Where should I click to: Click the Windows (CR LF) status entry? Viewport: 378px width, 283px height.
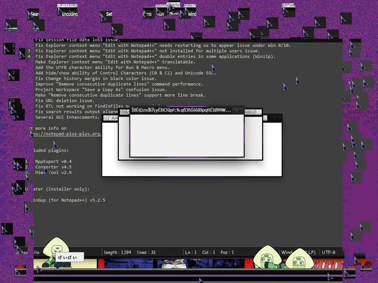click(298, 252)
